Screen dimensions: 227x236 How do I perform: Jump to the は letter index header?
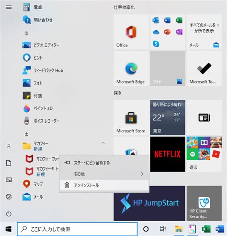pos(26,33)
